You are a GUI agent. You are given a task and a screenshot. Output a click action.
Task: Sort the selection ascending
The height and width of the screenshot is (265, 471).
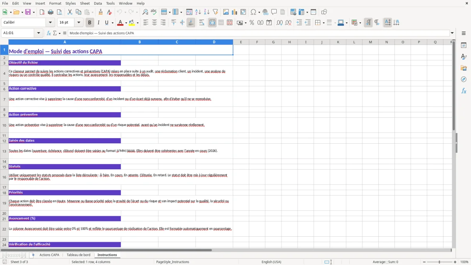198,12
